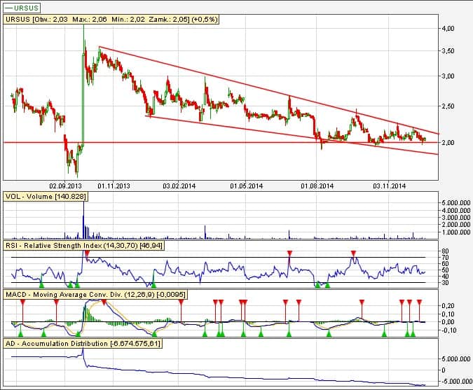
Task: Click the URSUS legend tab at top left
Action: point(18,8)
